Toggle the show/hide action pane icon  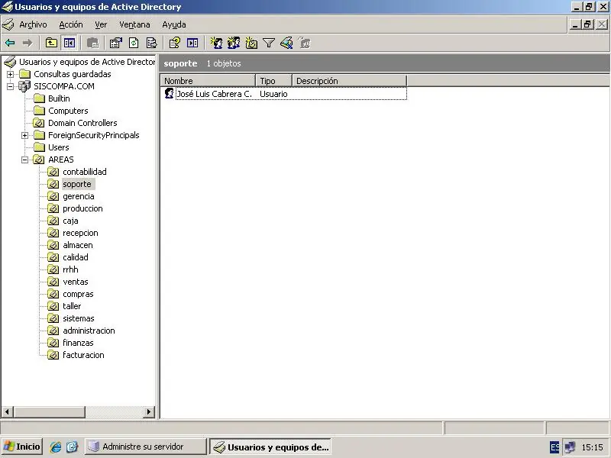pyautogui.click(x=192, y=43)
